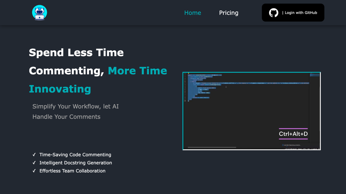Click the horizontal scrollbar in the demo editor

click(212, 147)
